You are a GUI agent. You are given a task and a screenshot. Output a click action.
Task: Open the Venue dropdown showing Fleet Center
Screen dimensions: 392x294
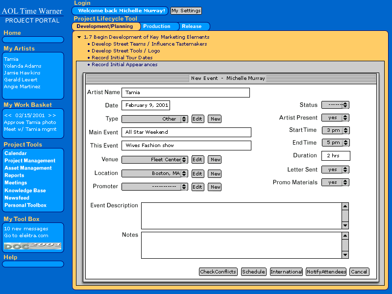click(155, 160)
